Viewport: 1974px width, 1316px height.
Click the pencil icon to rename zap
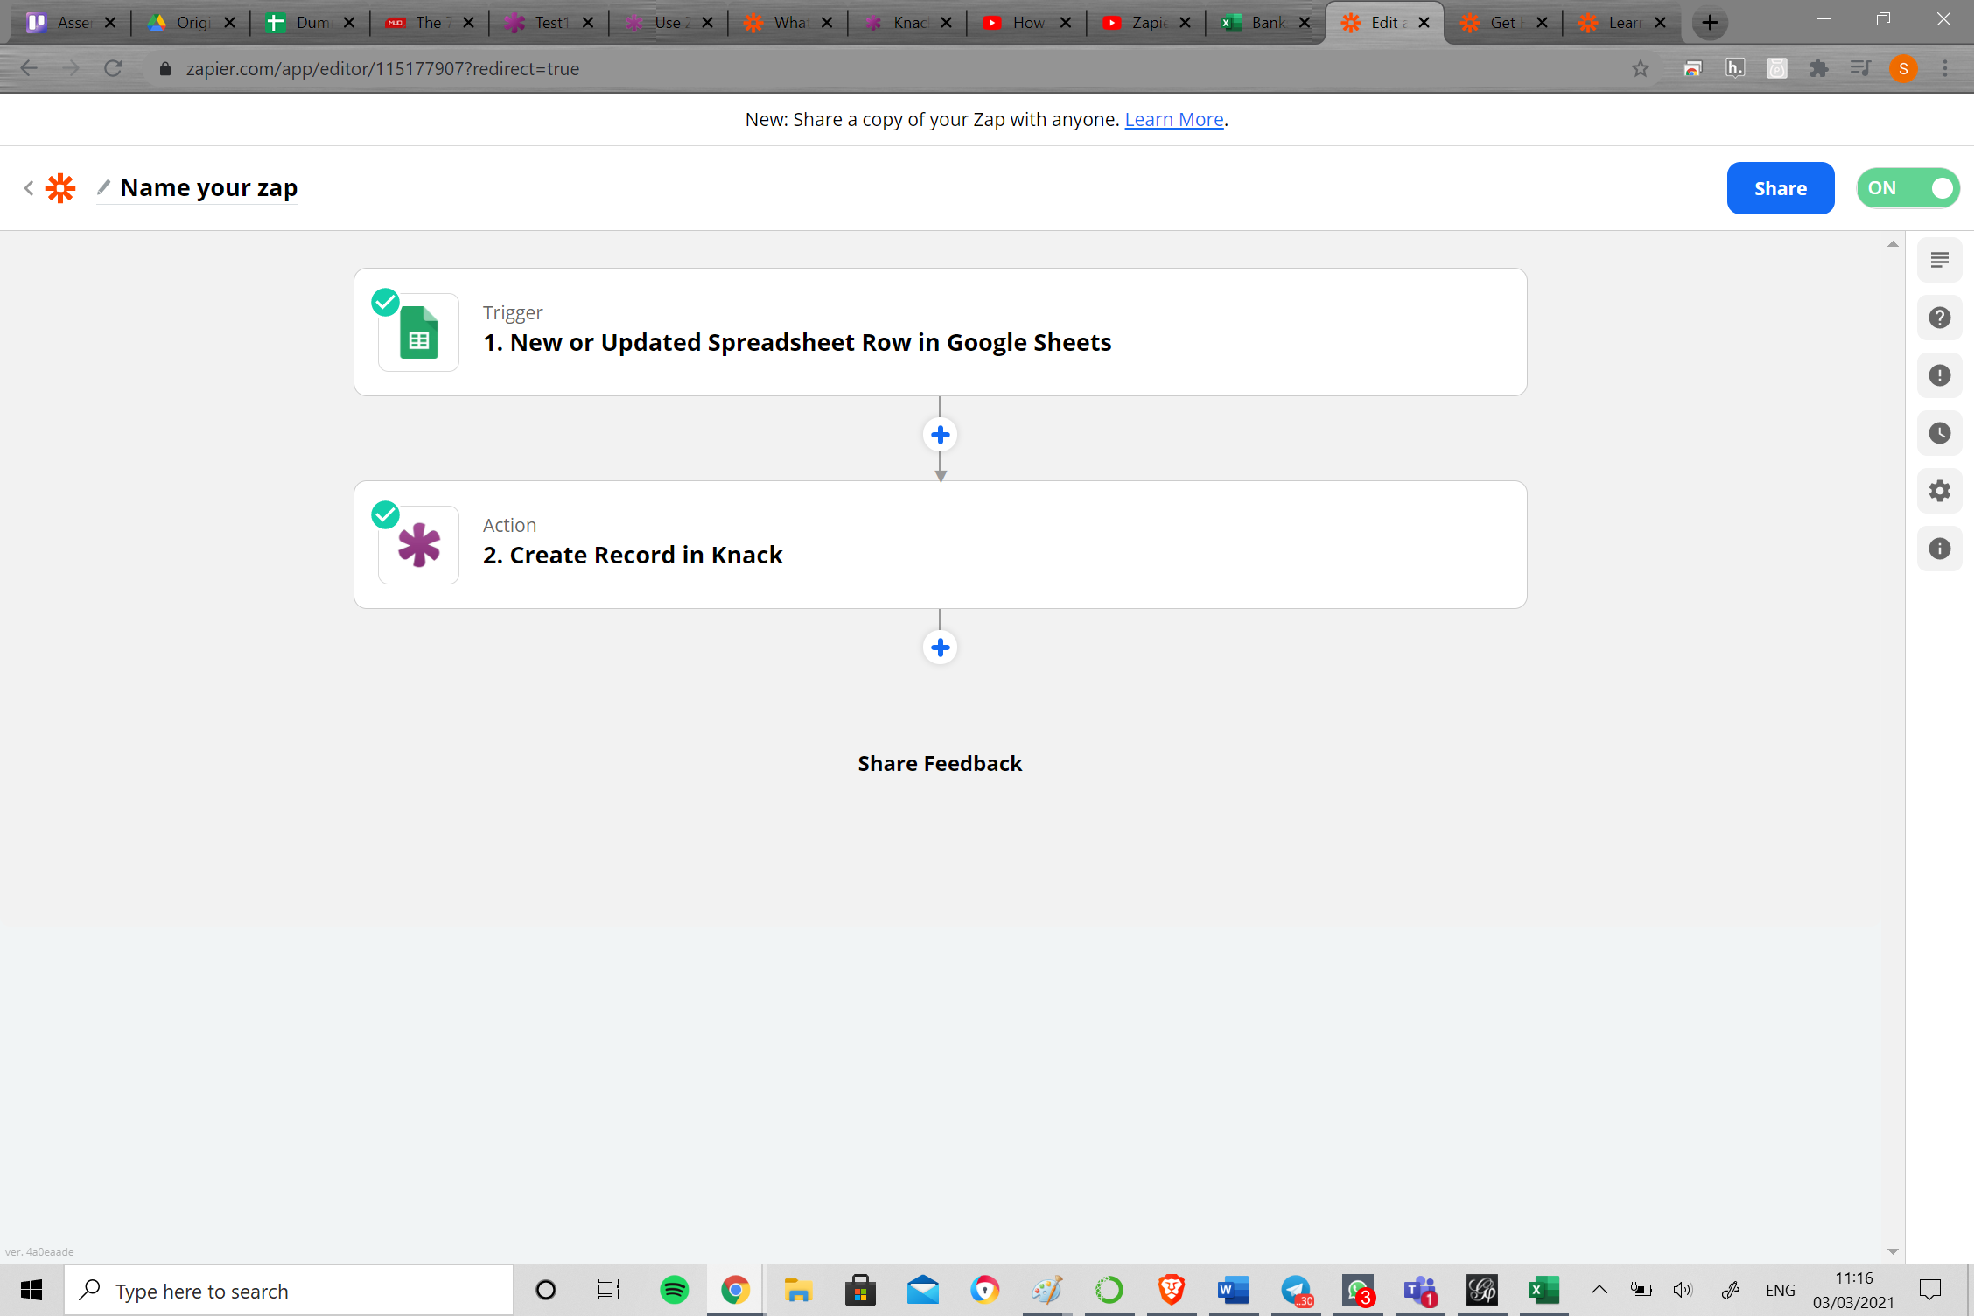coord(103,187)
